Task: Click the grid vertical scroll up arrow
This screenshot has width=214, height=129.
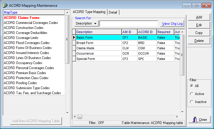Action: click(x=182, y=32)
